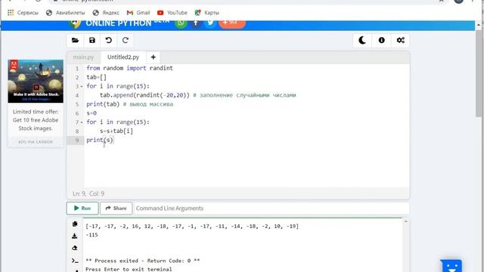This screenshot has width=484, height=272.
Task: Click the tab=[] code line
Action: click(96, 77)
